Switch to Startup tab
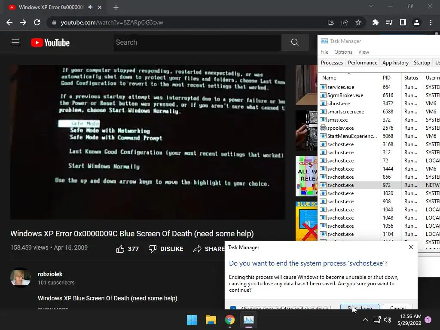 (x=422, y=63)
